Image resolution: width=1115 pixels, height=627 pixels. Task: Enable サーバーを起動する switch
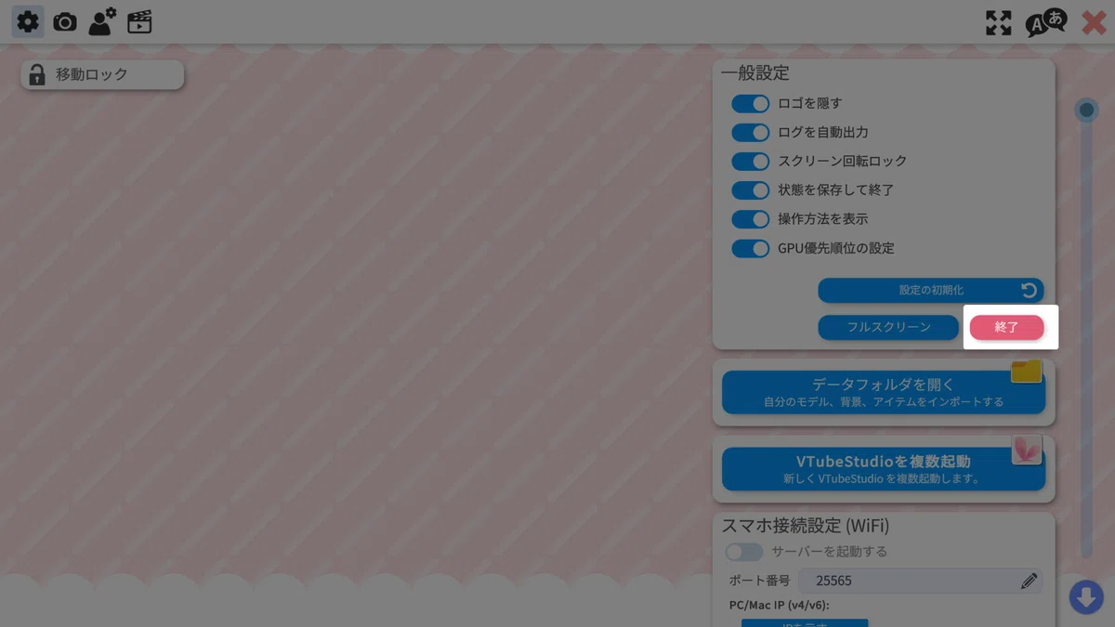click(744, 552)
